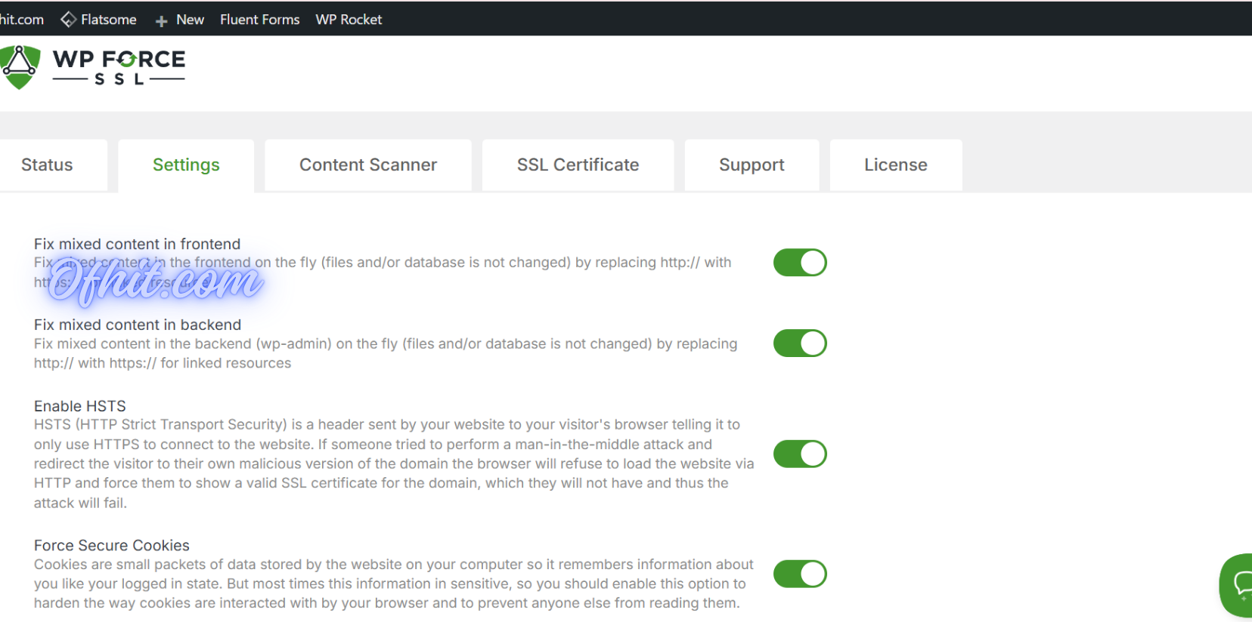
Task: Turn off the Enable HSTS switch
Action: click(x=800, y=454)
